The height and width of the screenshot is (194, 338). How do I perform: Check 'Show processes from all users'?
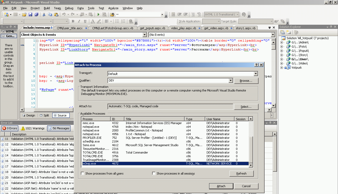point(83,173)
